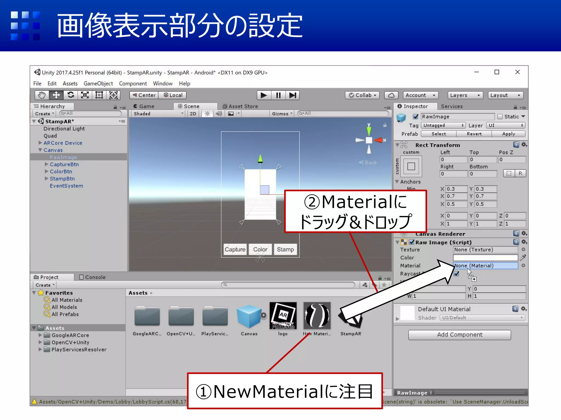Open the Account dropdown

tap(420, 95)
